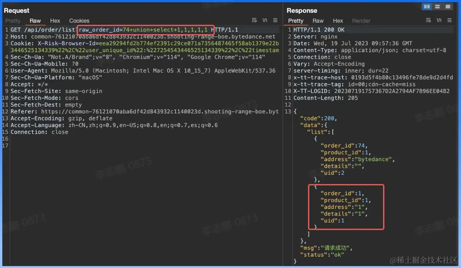This screenshot has width=461, height=268.
Task: Click the Sec-Ch-Ua header line
Action: pyautogui.click(x=137, y=57)
